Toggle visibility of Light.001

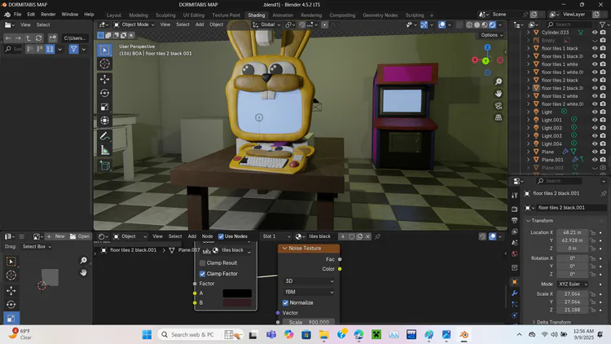pos(595,120)
